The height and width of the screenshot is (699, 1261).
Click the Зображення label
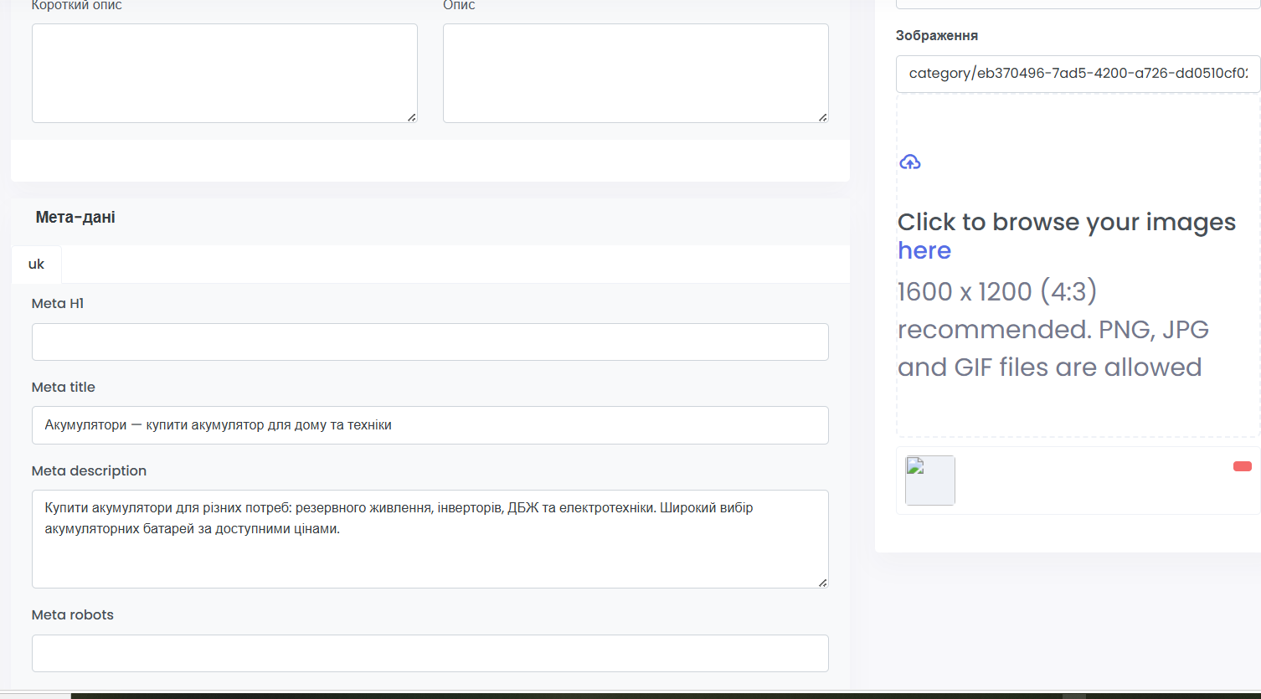click(x=937, y=35)
